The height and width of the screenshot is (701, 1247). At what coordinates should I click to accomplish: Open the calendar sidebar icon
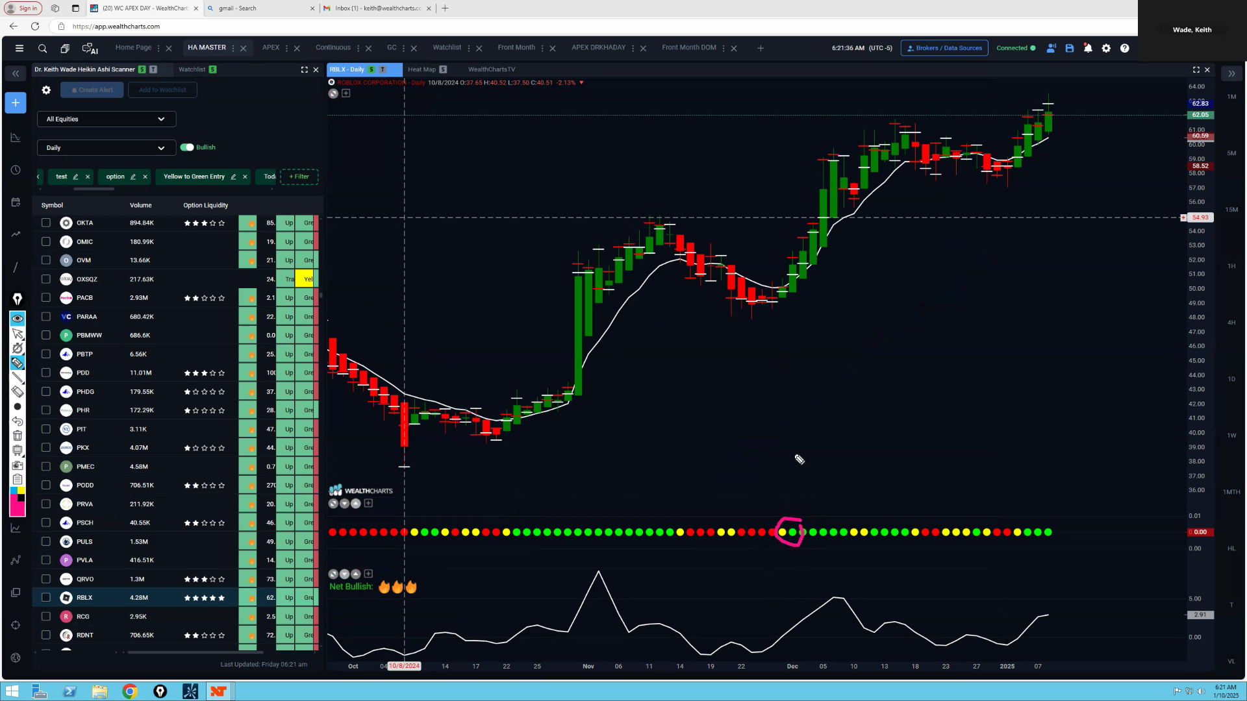[x=16, y=203]
